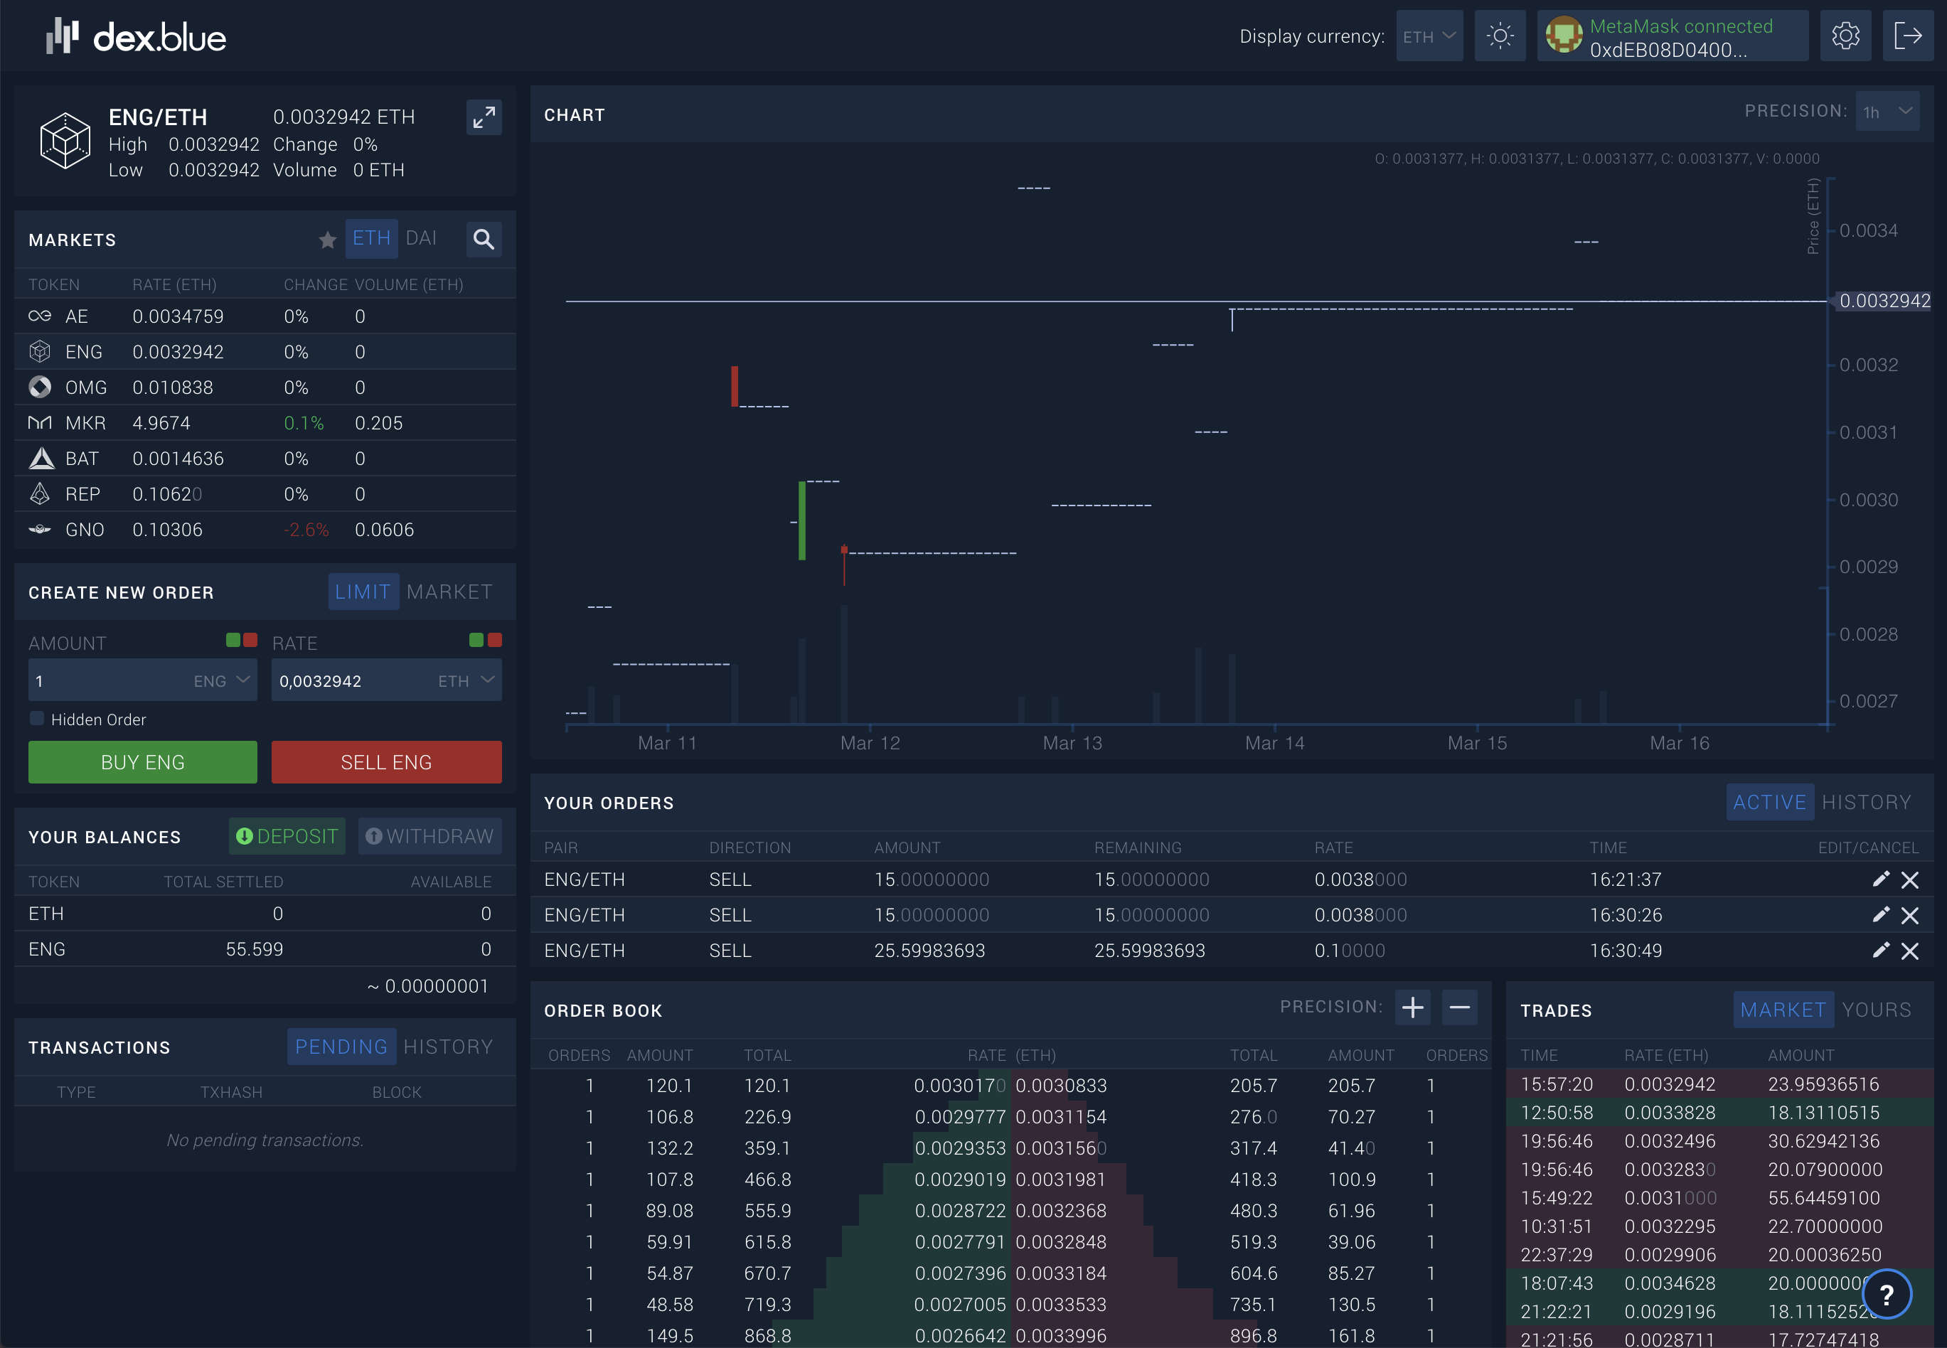Switch to the DAI markets tab
The height and width of the screenshot is (1348, 1947).
pyautogui.click(x=422, y=238)
